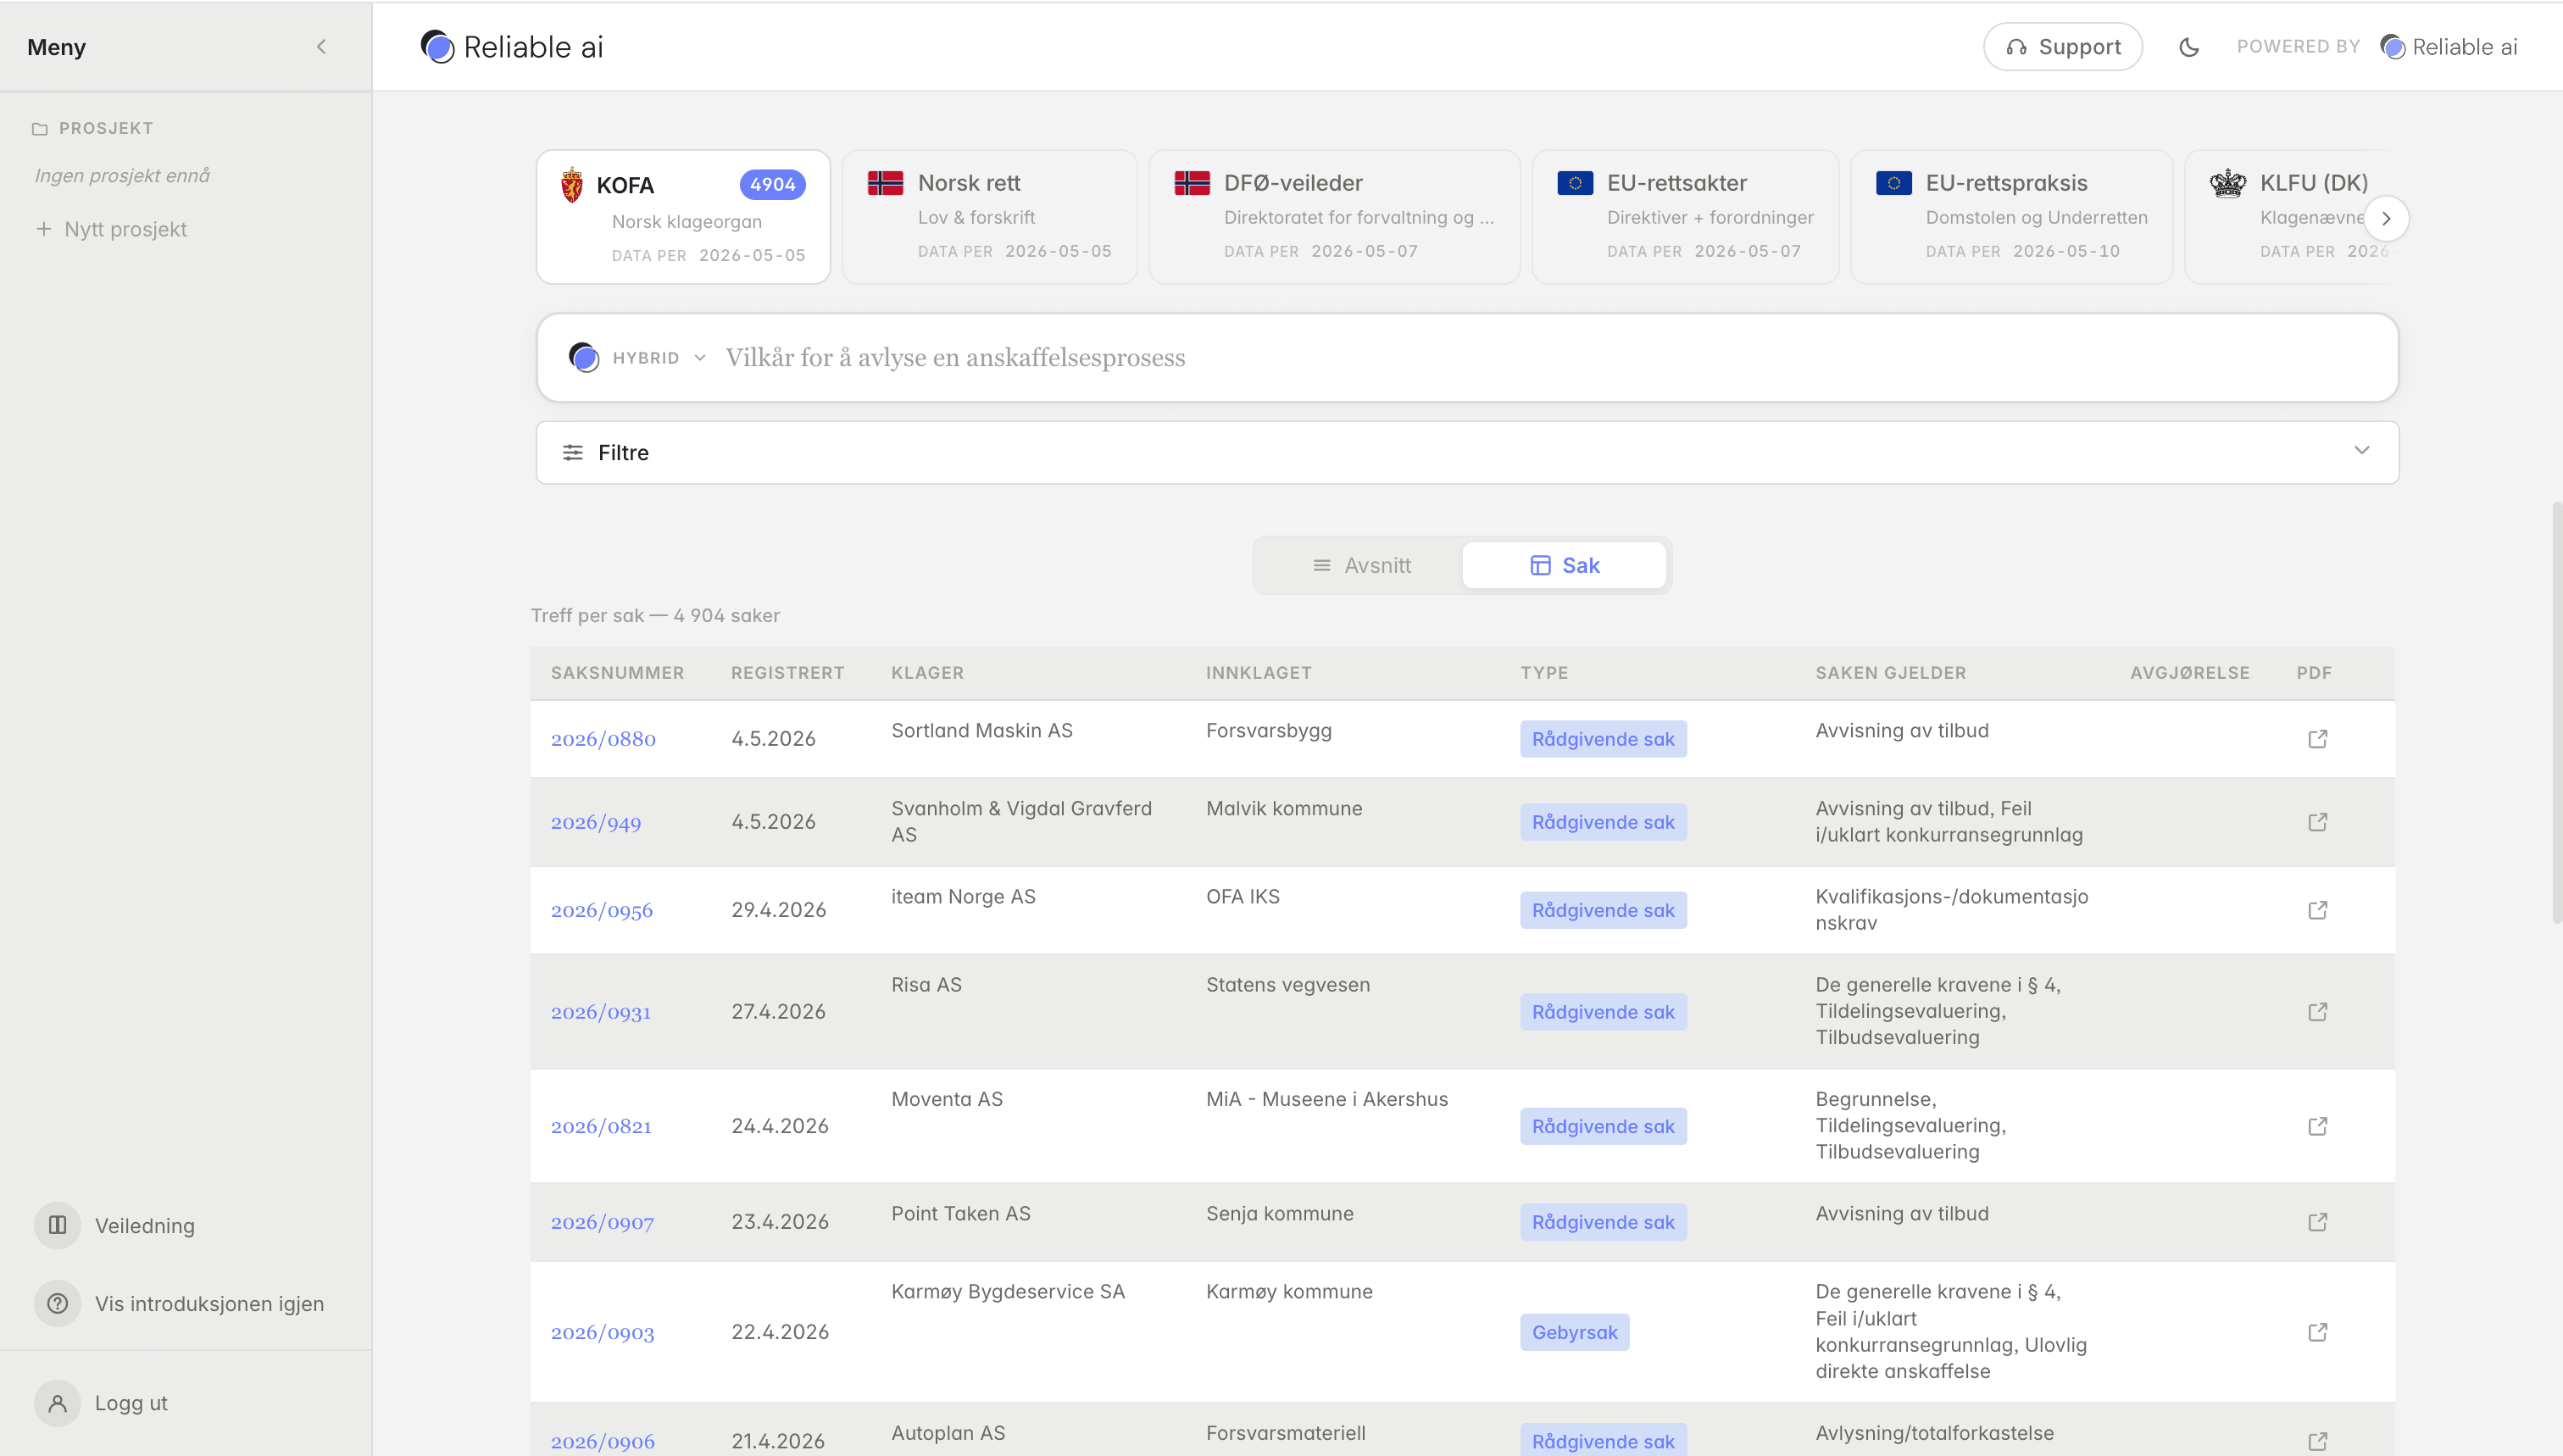Click the Filtre sliders icon

pos(572,453)
